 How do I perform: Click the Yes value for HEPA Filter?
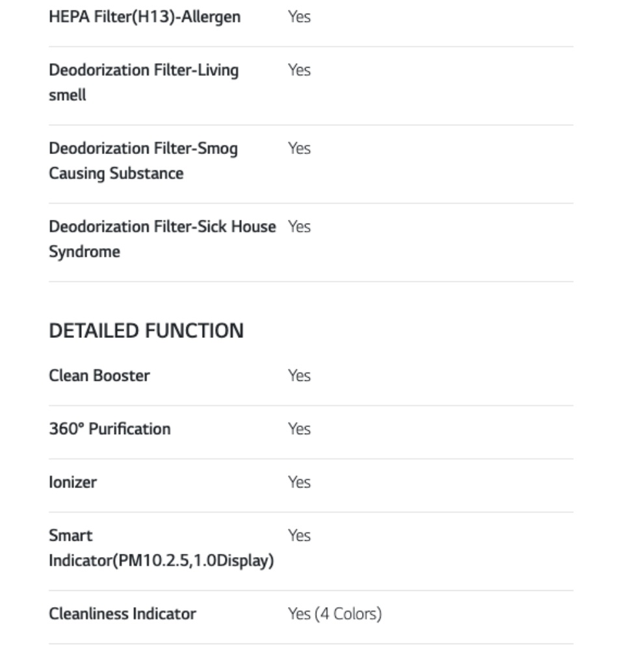pyautogui.click(x=299, y=17)
